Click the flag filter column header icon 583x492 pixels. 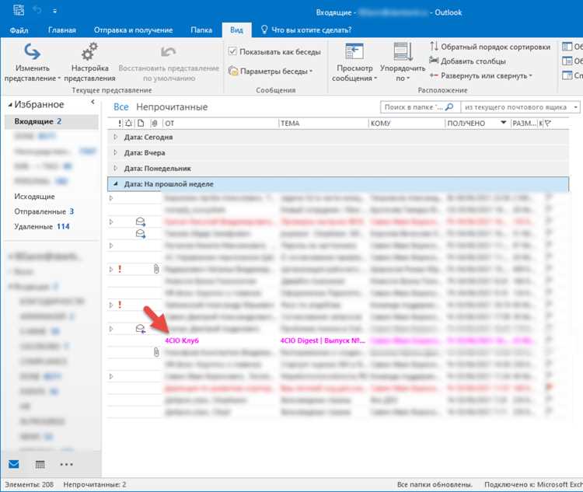548,123
